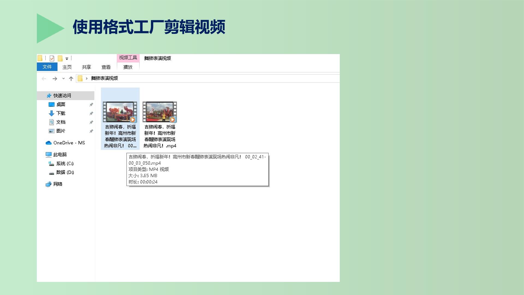The width and height of the screenshot is (524, 295).
Task: Open the 查看 ribbon tab
Action: tap(106, 67)
